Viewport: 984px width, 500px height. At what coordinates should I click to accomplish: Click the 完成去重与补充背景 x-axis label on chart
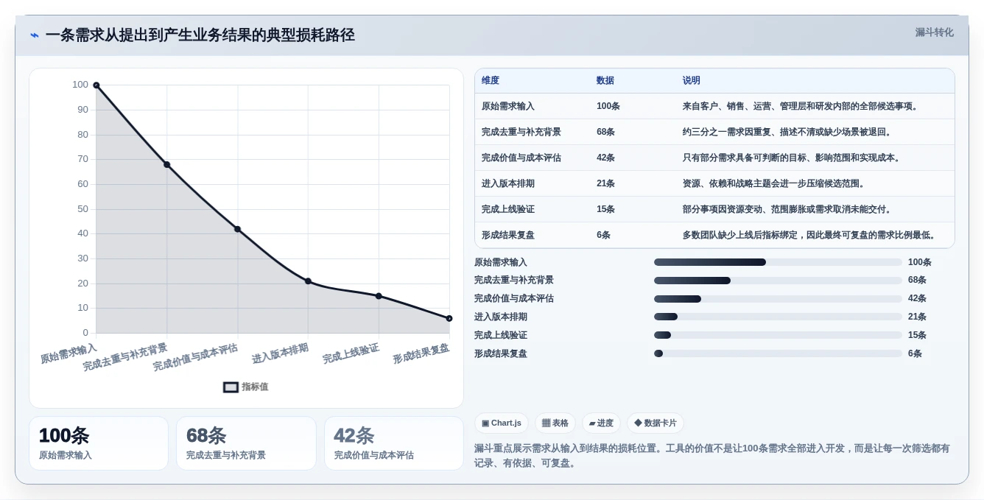125,356
